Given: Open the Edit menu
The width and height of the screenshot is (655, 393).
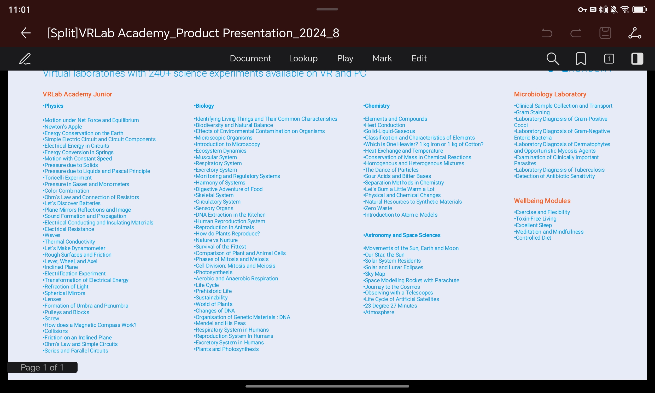Looking at the screenshot, I should pos(419,58).
